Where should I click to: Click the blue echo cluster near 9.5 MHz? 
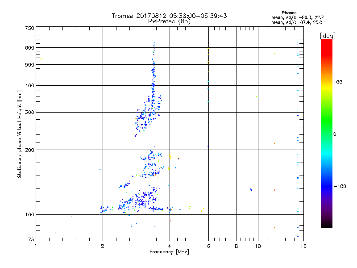(x=251, y=189)
